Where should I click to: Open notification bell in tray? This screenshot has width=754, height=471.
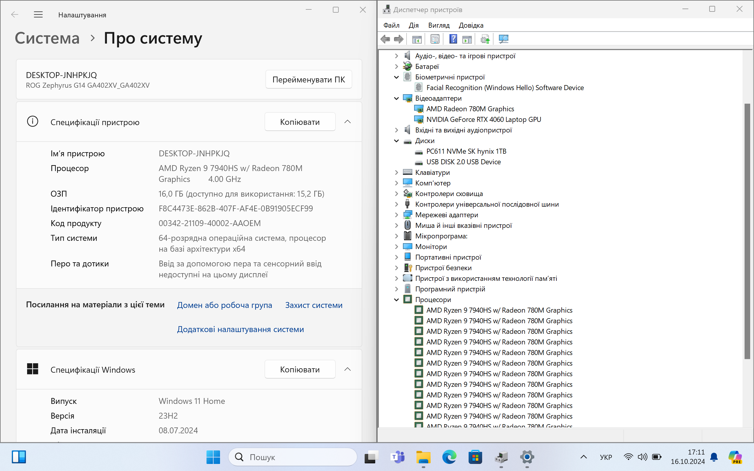tap(714, 457)
